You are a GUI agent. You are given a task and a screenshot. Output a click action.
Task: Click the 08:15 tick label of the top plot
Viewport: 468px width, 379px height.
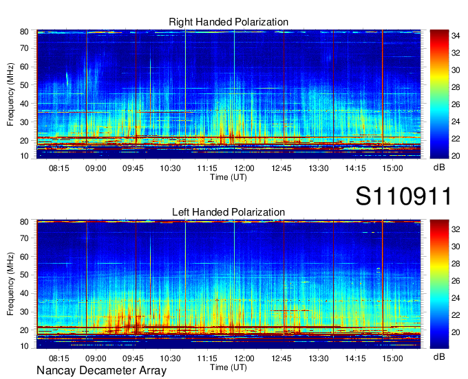[x=58, y=168]
